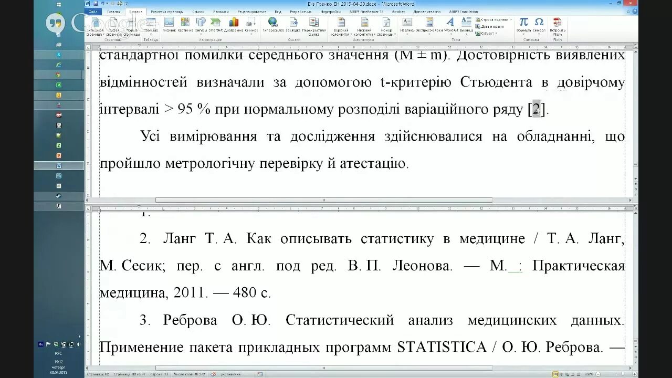Screen dimensions: 672x378
Task: Click the page count indicator in status bar
Action: click(130, 374)
